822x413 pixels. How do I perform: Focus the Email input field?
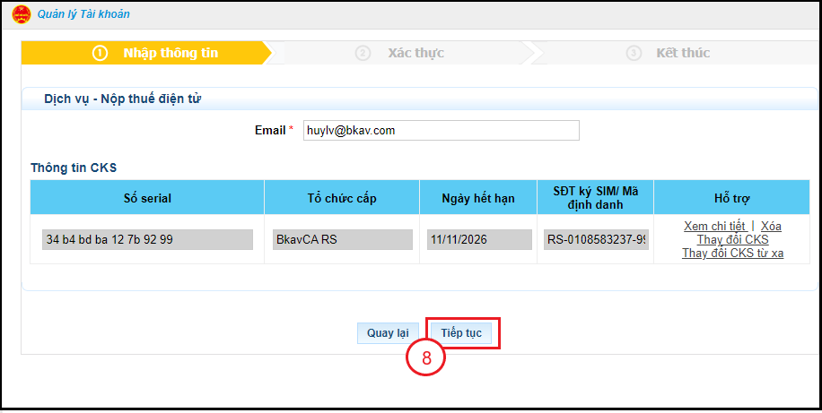(x=441, y=131)
